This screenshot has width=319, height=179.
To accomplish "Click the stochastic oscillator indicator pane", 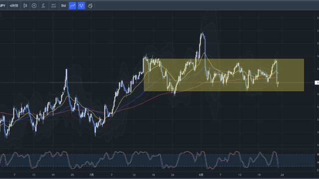I will tap(158, 160).
